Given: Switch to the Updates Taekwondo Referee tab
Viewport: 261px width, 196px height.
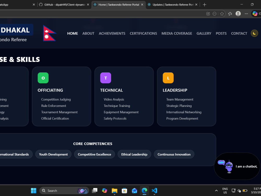Looking at the screenshot, I should pos(173,5).
